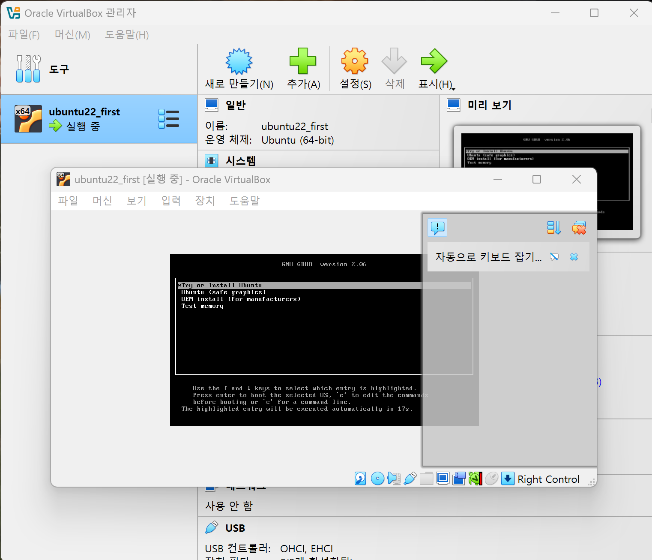Minimize the ubuntu22_first VM window

(498, 179)
